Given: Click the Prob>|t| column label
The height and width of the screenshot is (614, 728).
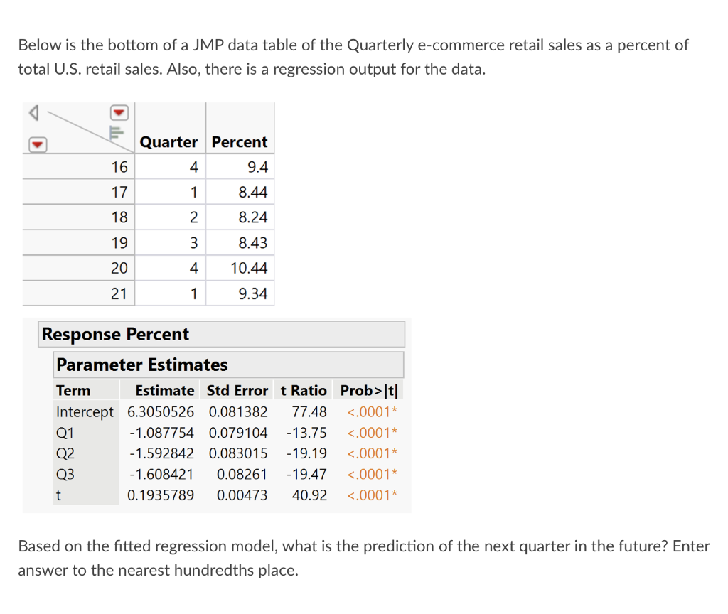Looking at the screenshot, I should (x=370, y=389).
